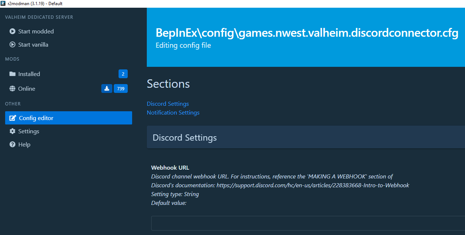Jump to Notification Settings section link

click(x=173, y=113)
